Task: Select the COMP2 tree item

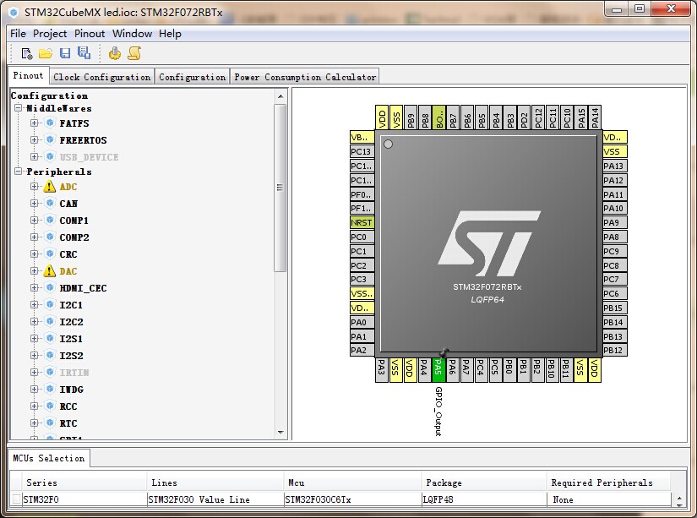Action: coord(74,237)
